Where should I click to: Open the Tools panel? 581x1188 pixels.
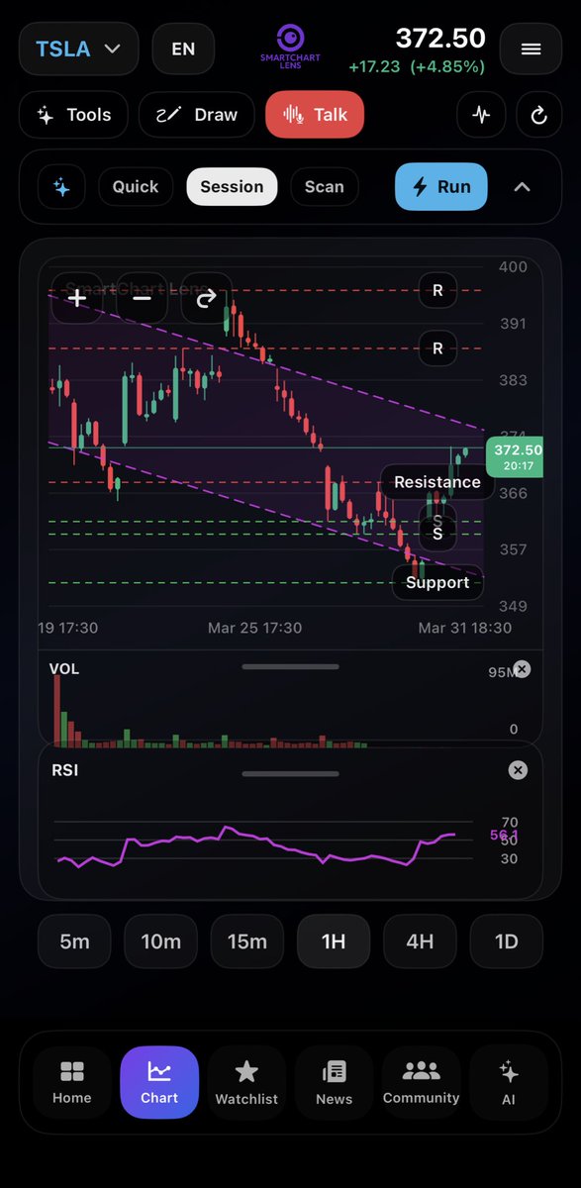pyautogui.click(x=73, y=115)
